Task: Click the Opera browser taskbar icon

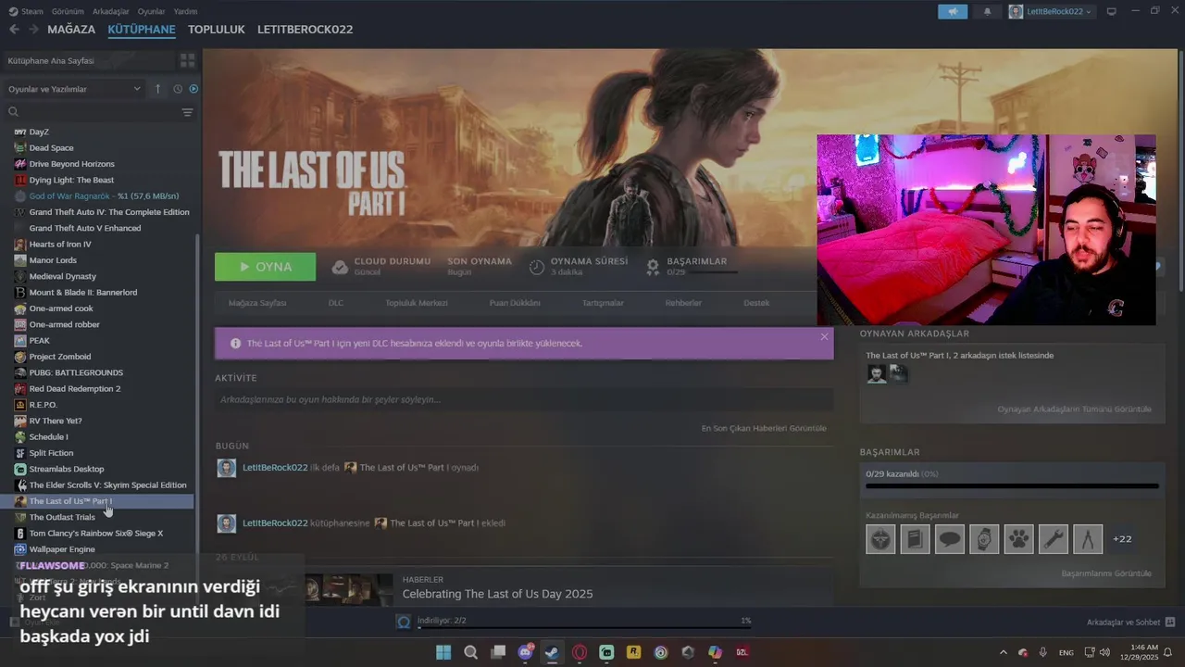Action: 580,652
